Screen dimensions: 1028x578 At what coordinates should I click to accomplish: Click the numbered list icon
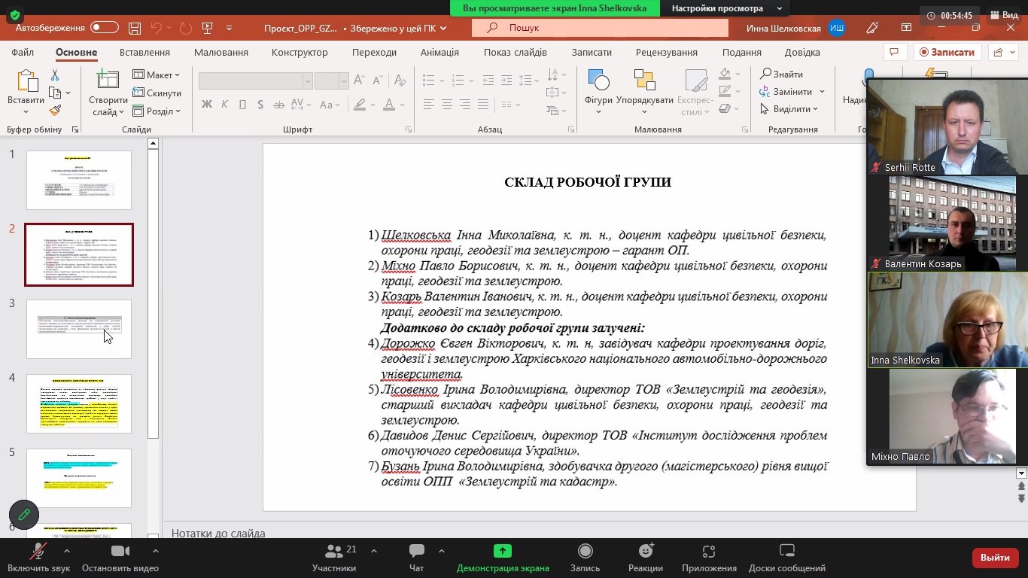(459, 80)
